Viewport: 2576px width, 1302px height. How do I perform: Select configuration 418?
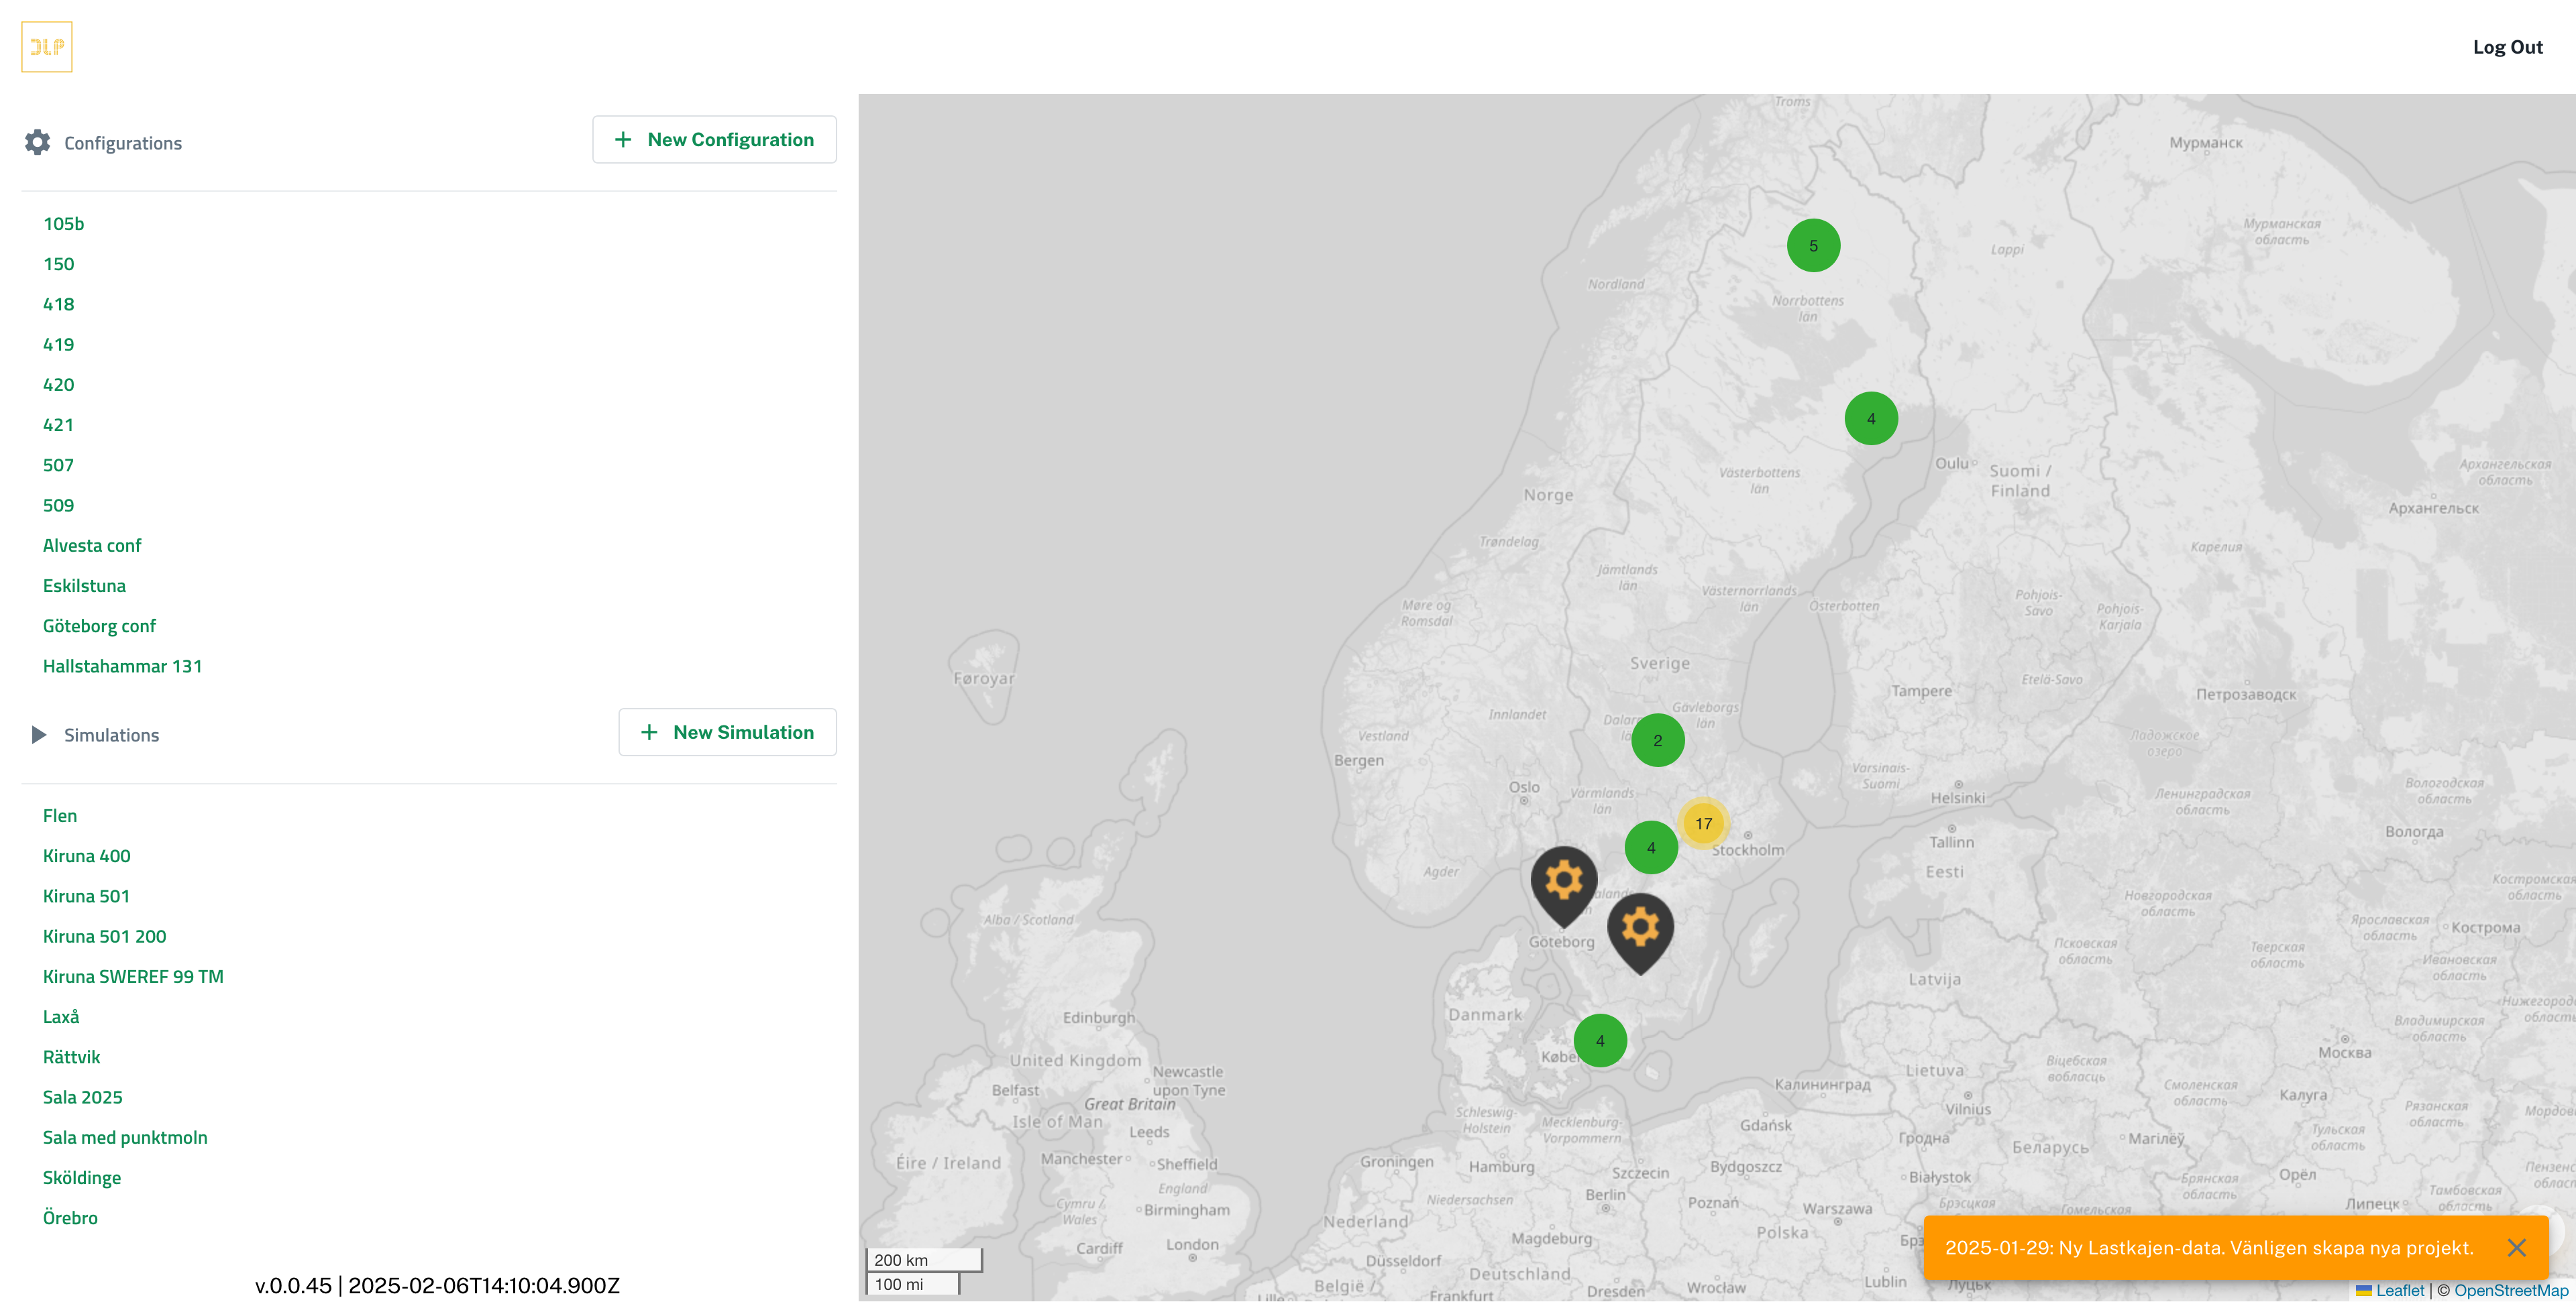[x=58, y=304]
